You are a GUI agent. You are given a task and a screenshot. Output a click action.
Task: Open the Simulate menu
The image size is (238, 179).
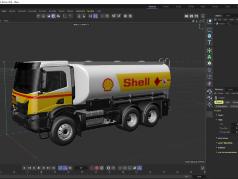coord(52,11)
